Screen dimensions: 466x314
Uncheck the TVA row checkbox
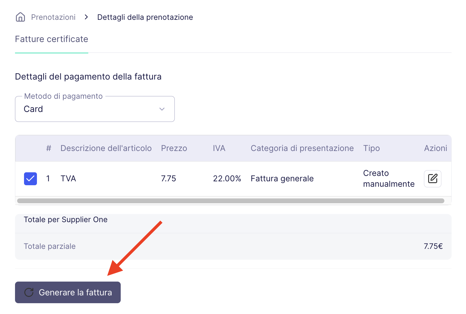coord(30,179)
